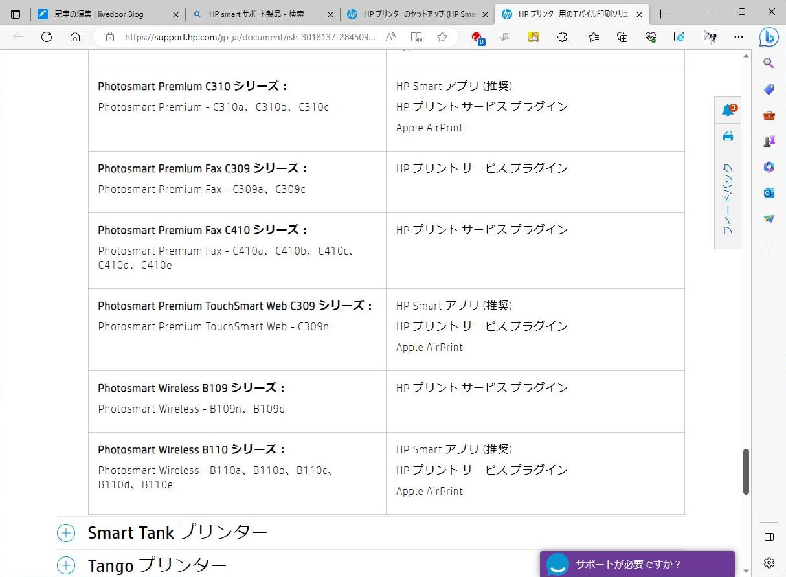Click Apple AirPrint in TouchSmart Web C309 row

(x=430, y=348)
